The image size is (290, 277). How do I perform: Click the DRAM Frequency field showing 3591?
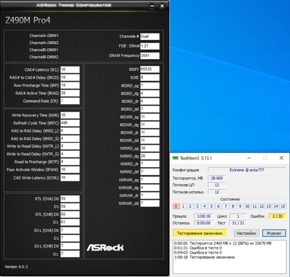[x=150, y=56]
